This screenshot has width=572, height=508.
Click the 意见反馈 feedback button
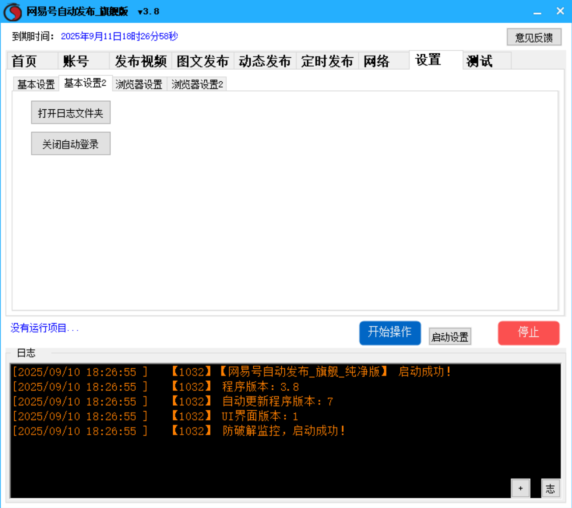(x=534, y=37)
